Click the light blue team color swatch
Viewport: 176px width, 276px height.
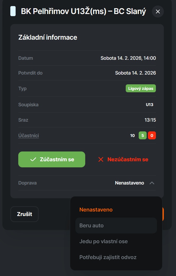[13, 11]
